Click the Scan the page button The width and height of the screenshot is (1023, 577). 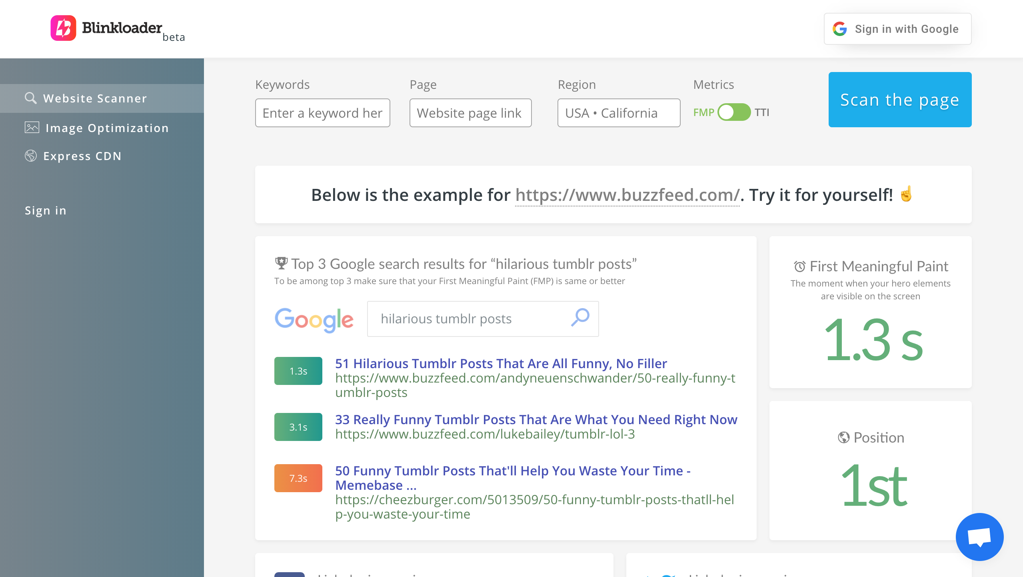click(x=900, y=100)
